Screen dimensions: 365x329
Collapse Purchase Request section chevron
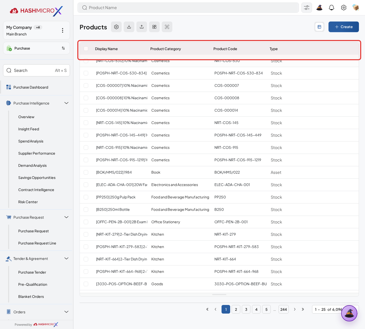click(66, 217)
